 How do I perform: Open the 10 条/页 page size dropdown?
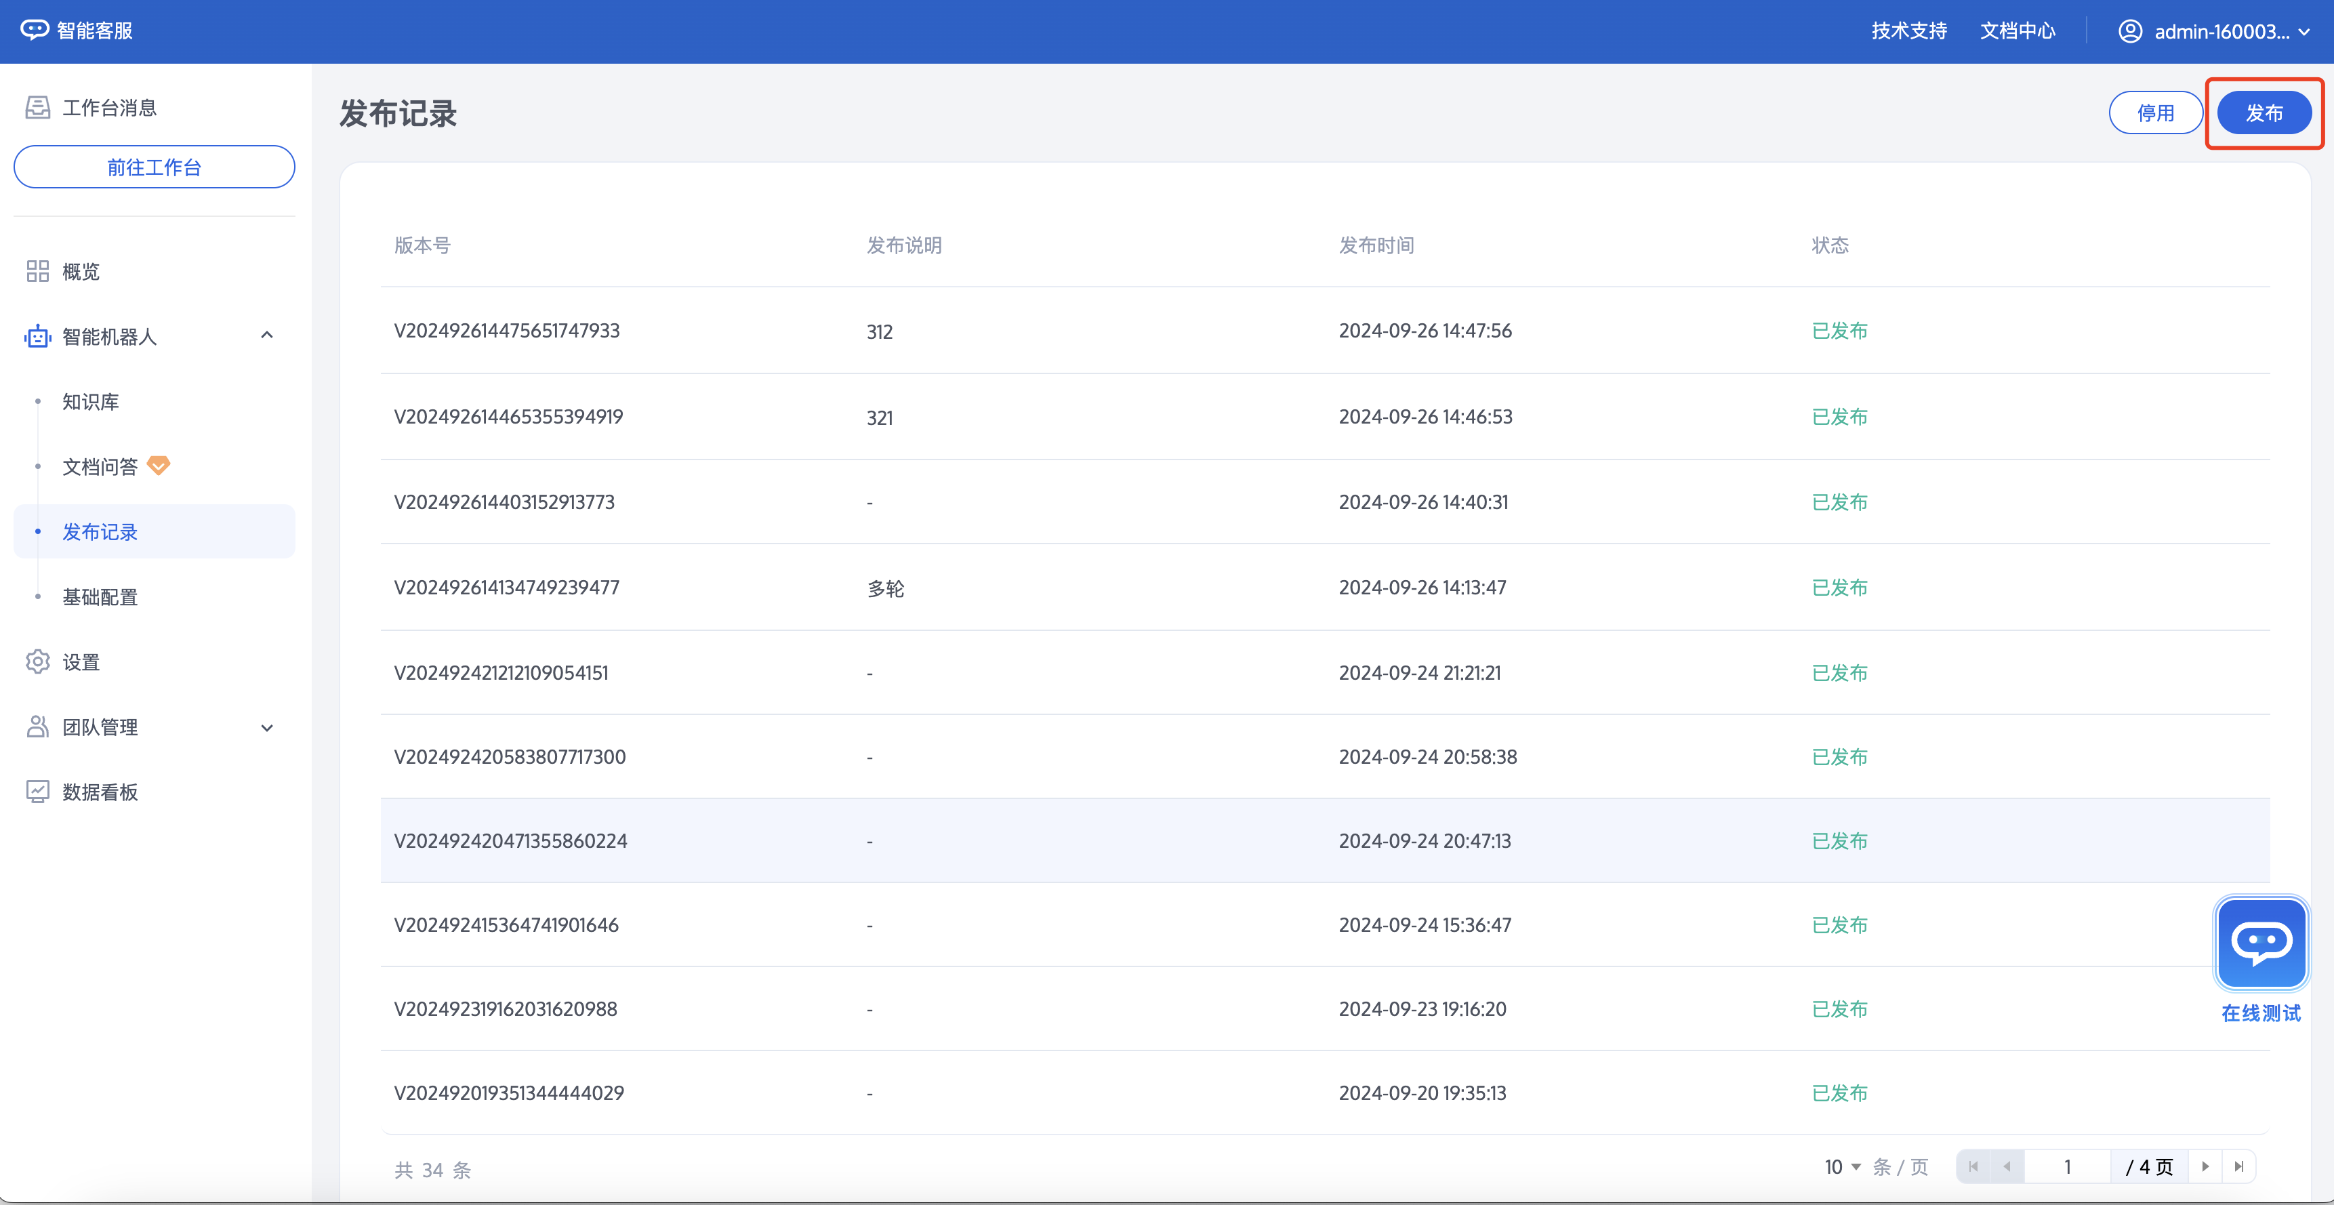(x=1843, y=1166)
